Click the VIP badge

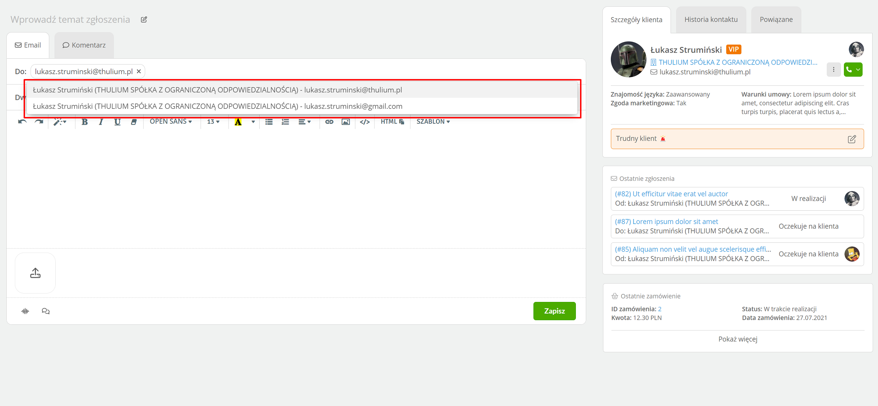tap(734, 50)
